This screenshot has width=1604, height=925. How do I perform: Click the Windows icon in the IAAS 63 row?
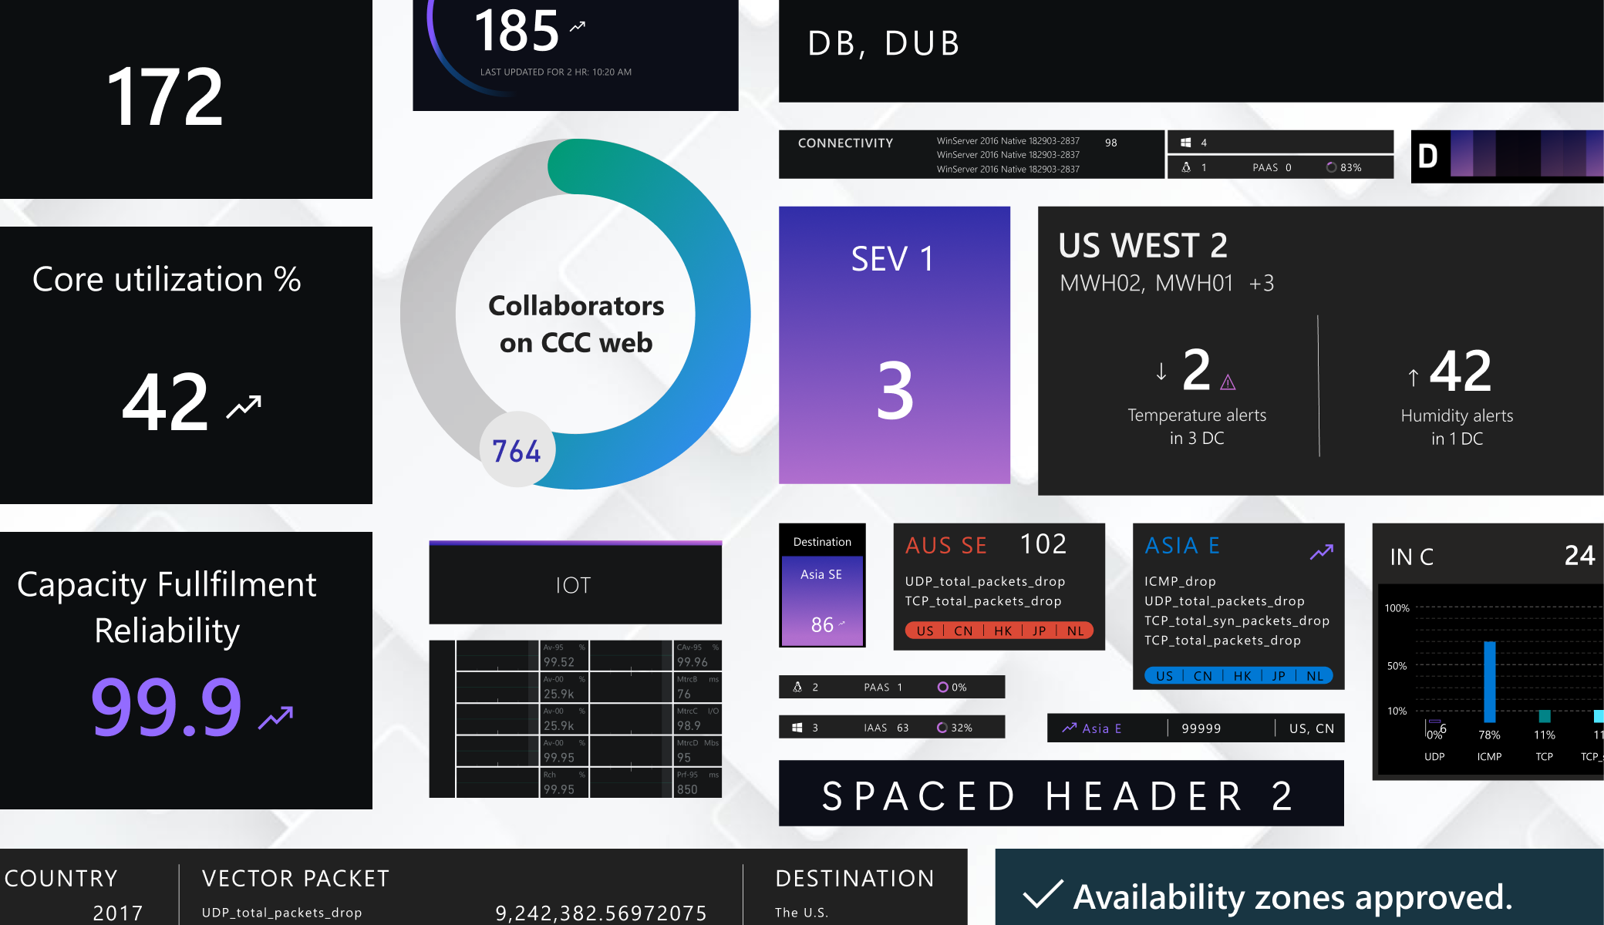(797, 728)
